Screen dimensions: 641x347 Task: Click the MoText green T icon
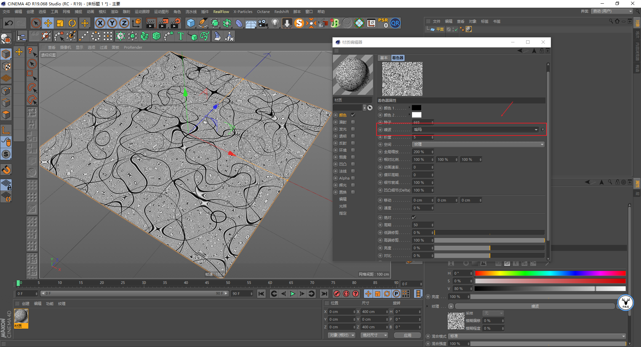point(181,36)
